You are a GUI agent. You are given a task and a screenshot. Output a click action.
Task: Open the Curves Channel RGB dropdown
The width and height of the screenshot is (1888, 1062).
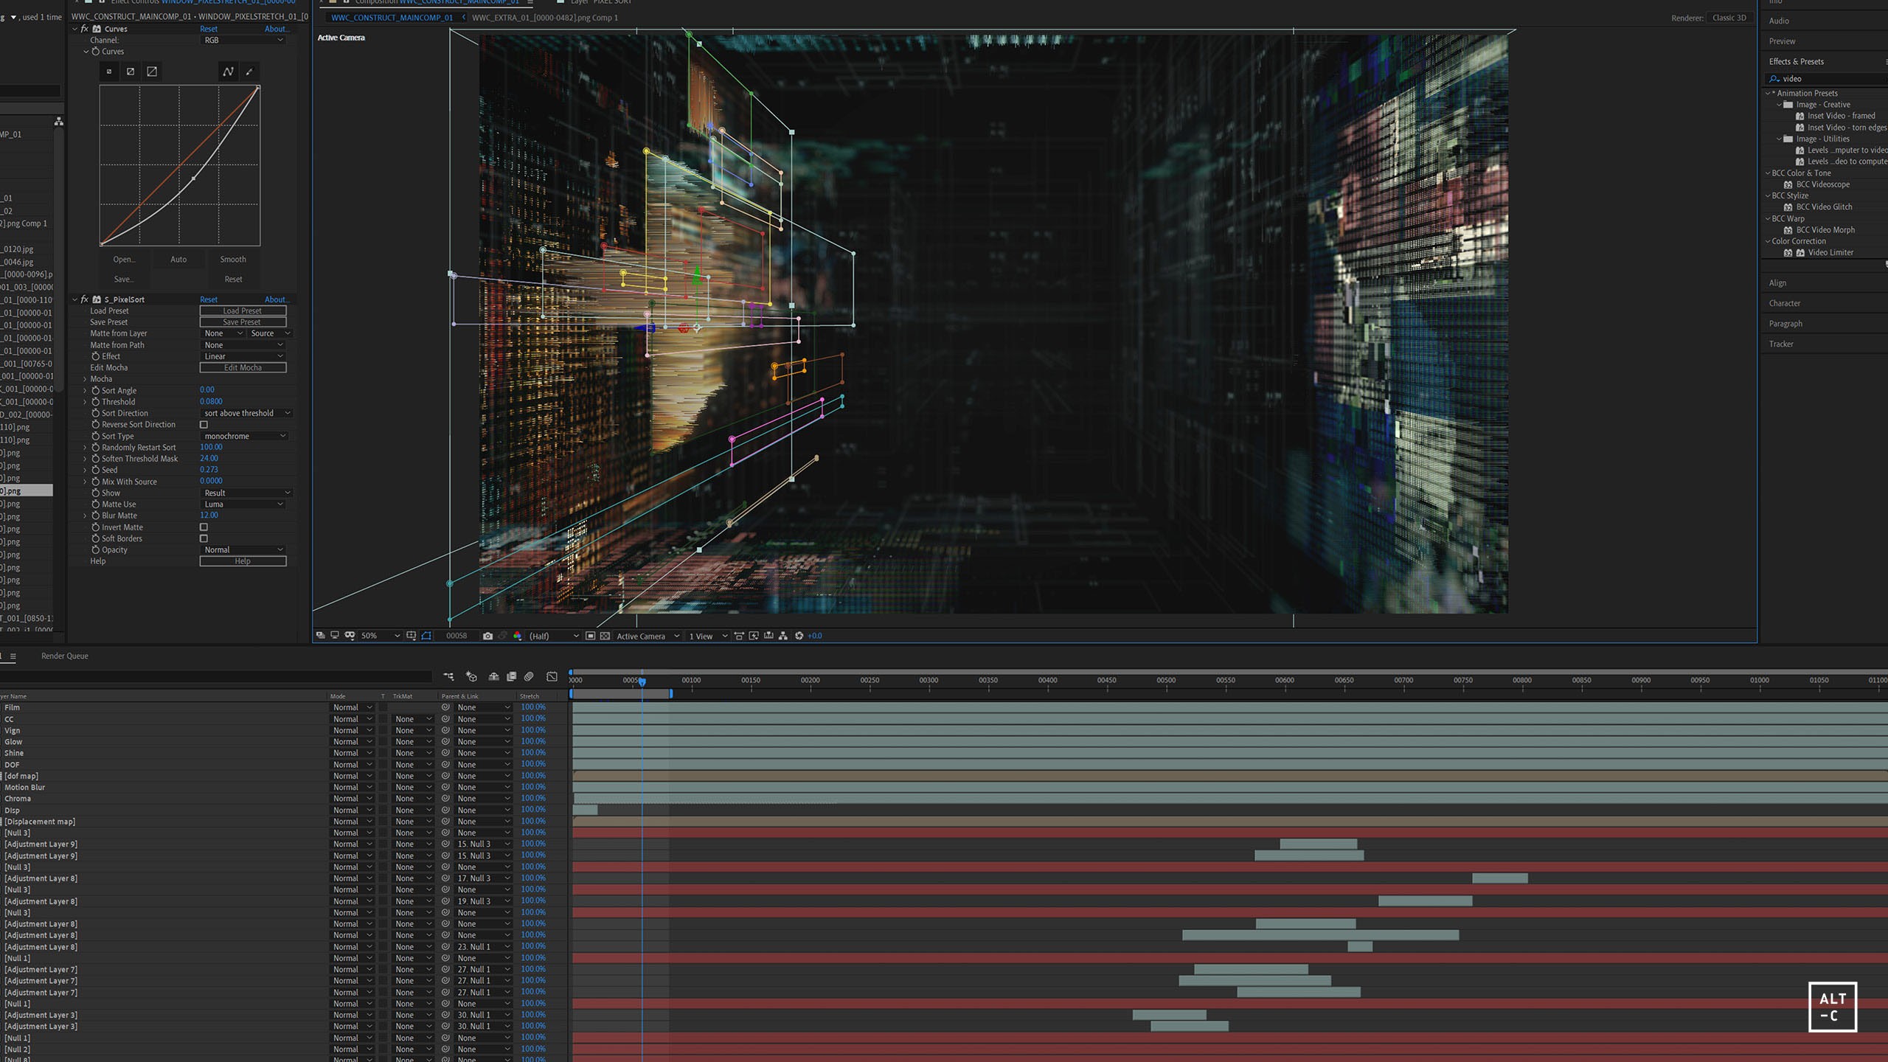point(243,40)
